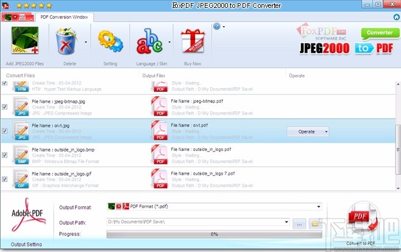This screenshot has width=401, height=252.
Task: Click the outside_in_logo.gif GIF file icon
Action: [x=21, y=179]
